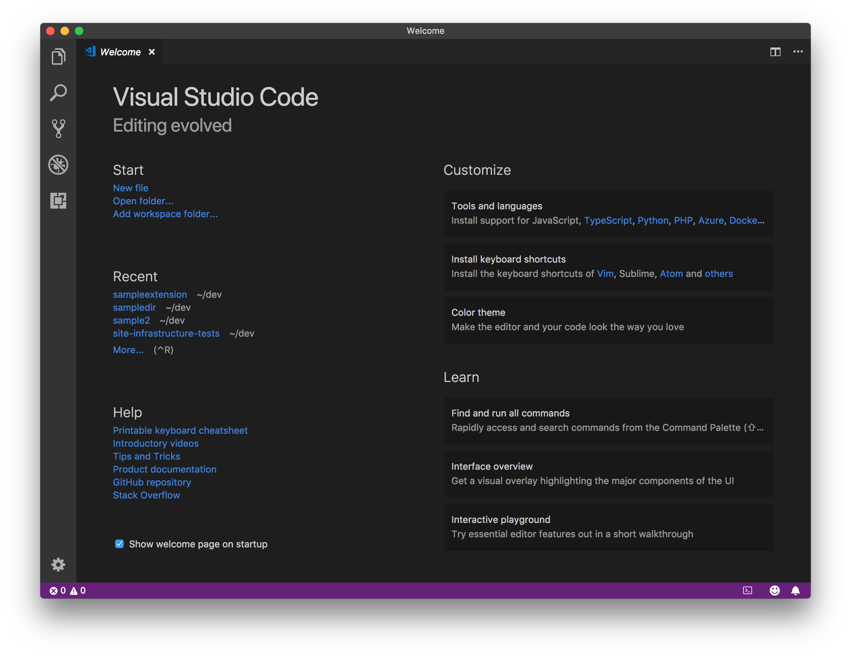Click the split editor icon

(775, 52)
